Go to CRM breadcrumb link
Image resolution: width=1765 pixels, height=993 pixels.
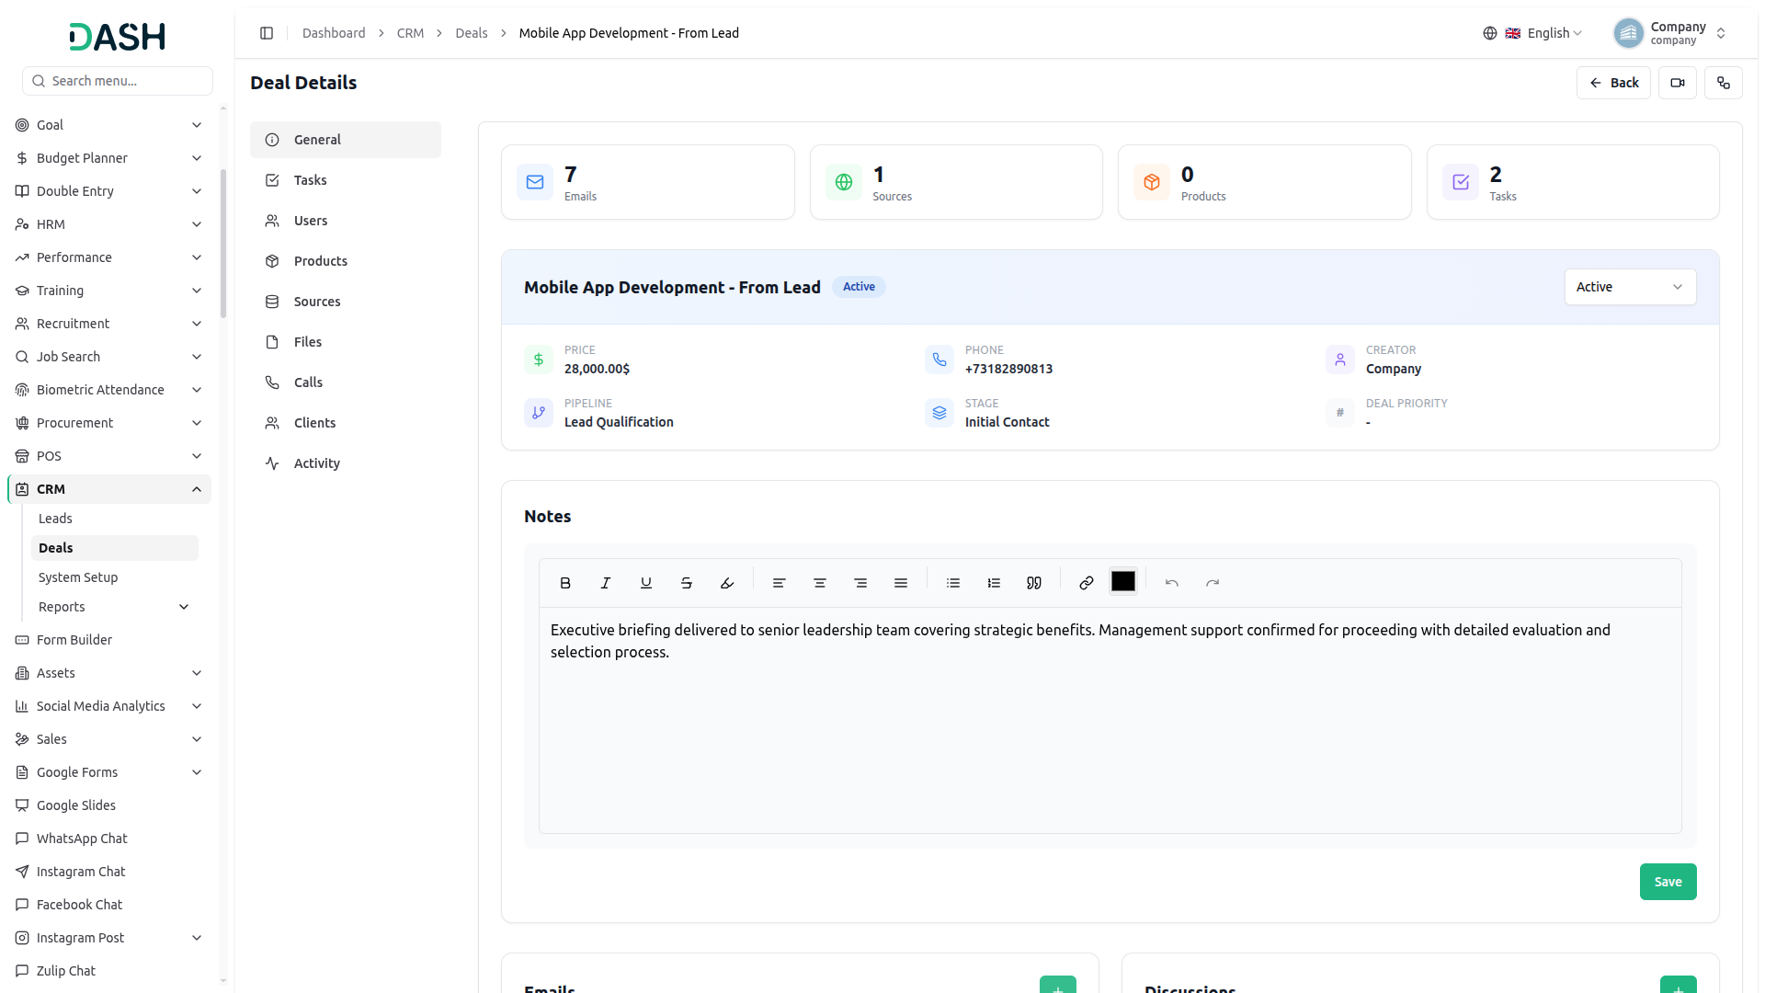pos(410,33)
